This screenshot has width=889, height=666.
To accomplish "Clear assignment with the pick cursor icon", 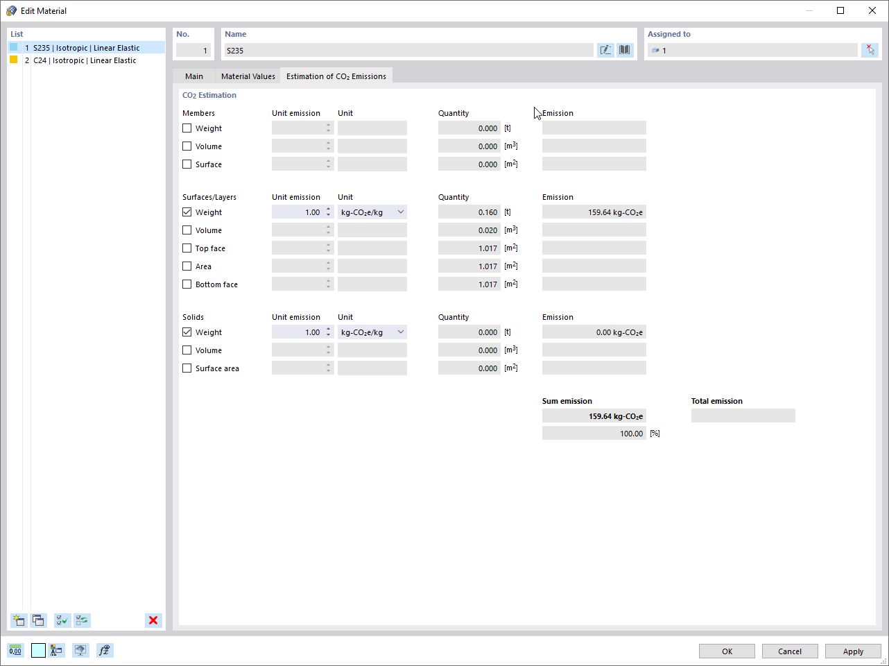I will pyautogui.click(x=870, y=50).
